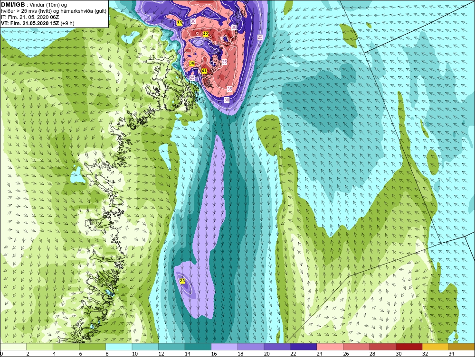Click the legend scale number 16
475x357 pixels.
(214, 354)
